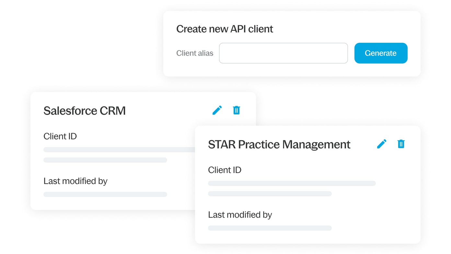Image resolution: width=451 pixels, height=254 pixels.
Task: Click the Generate button
Action: point(381,53)
